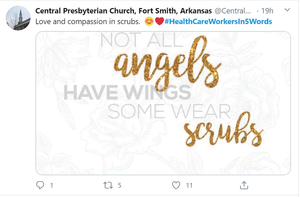The height and width of the screenshot is (197, 301).
Task: Click the reply count of 1
Action: click(x=51, y=185)
